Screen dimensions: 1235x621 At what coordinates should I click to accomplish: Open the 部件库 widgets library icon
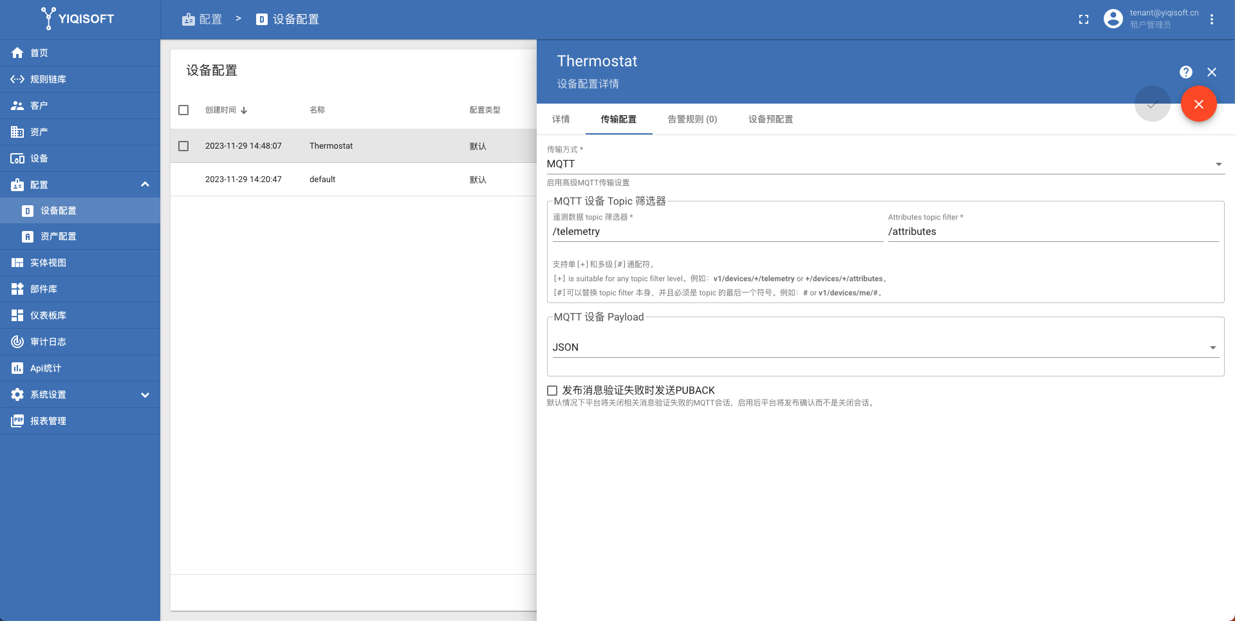coord(17,289)
